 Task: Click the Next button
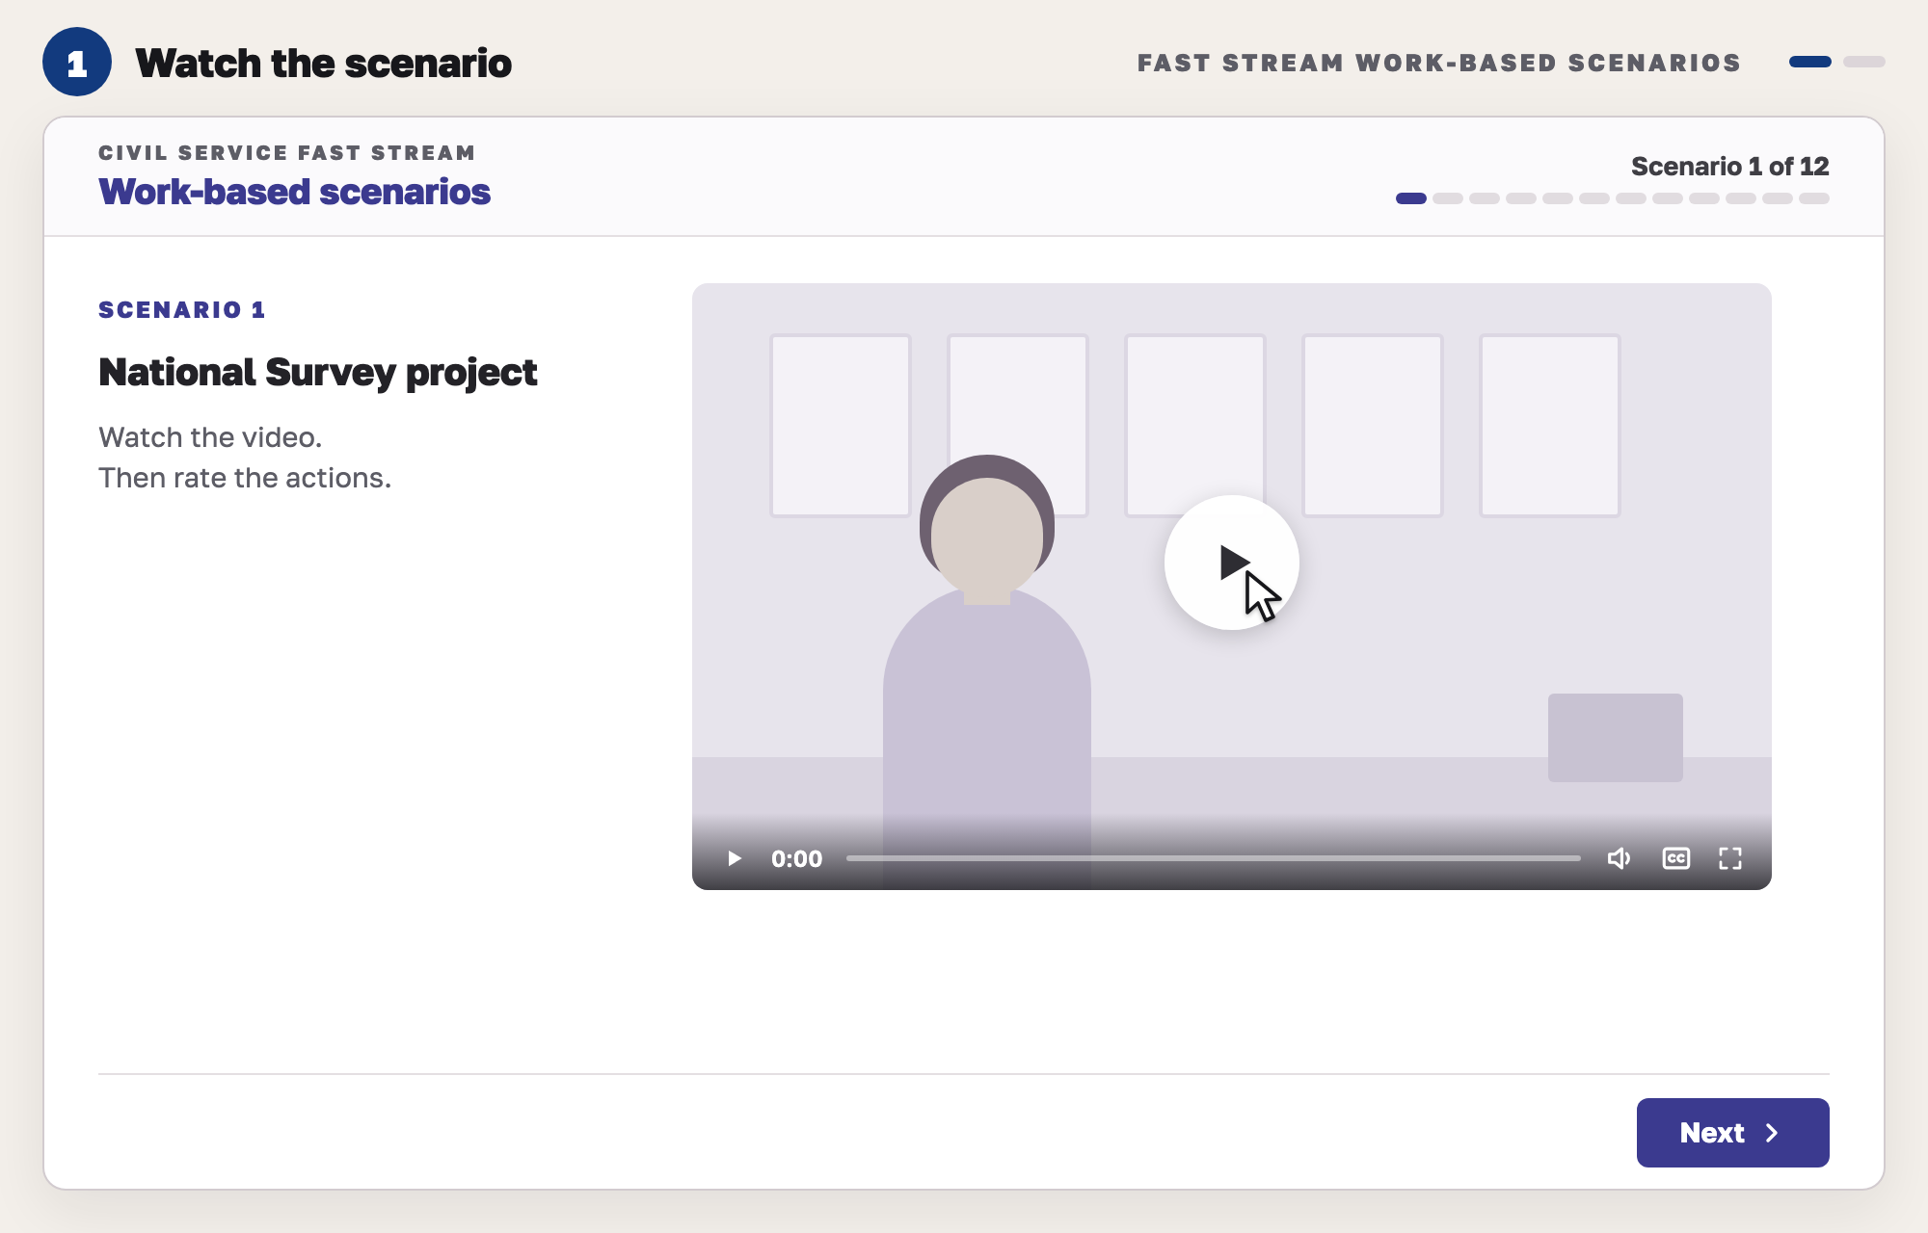tap(1732, 1133)
